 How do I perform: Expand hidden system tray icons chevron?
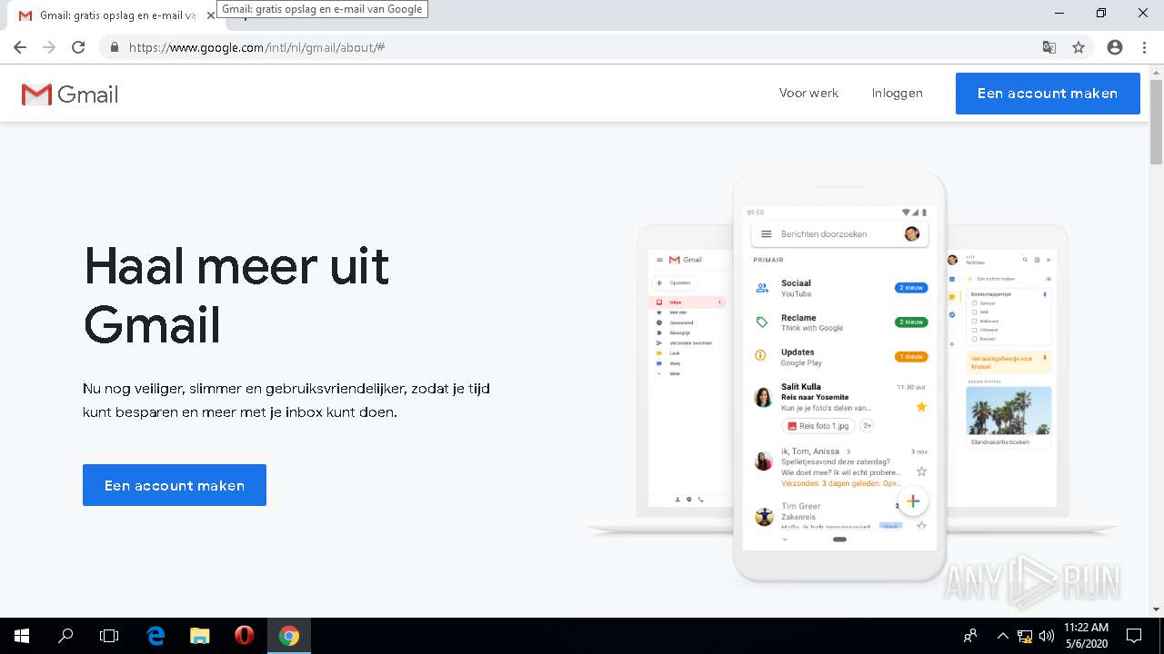pyautogui.click(x=1002, y=636)
